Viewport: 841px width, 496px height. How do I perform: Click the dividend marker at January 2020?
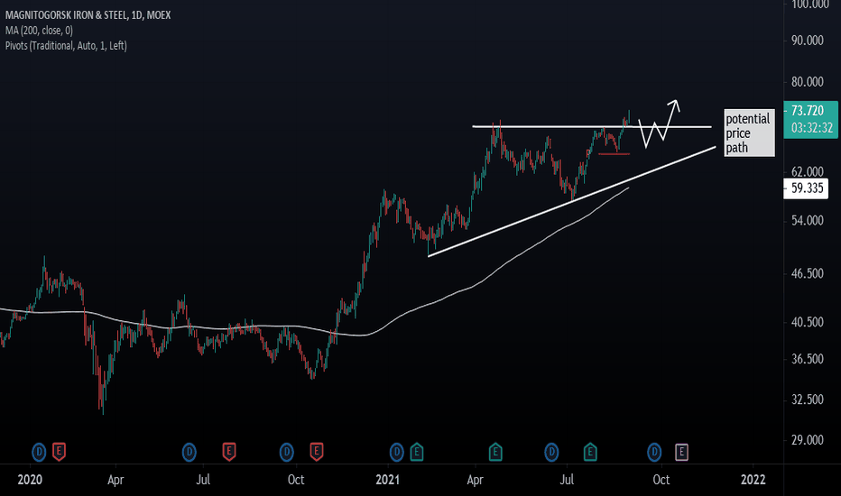pyautogui.click(x=39, y=452)
